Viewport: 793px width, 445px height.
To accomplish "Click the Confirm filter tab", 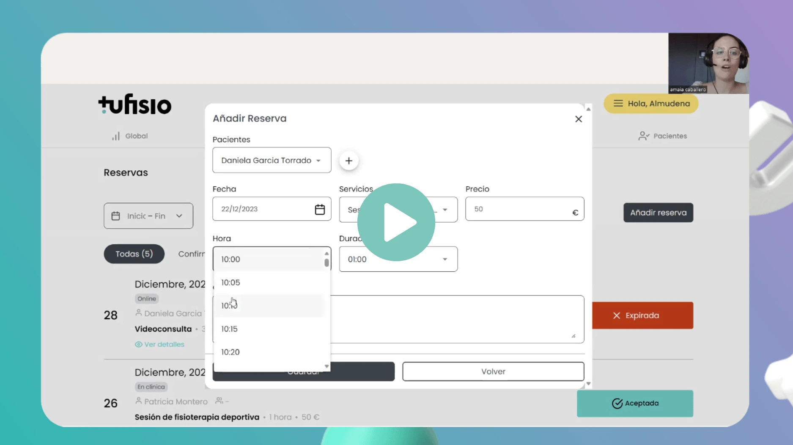I will point(192,254).
